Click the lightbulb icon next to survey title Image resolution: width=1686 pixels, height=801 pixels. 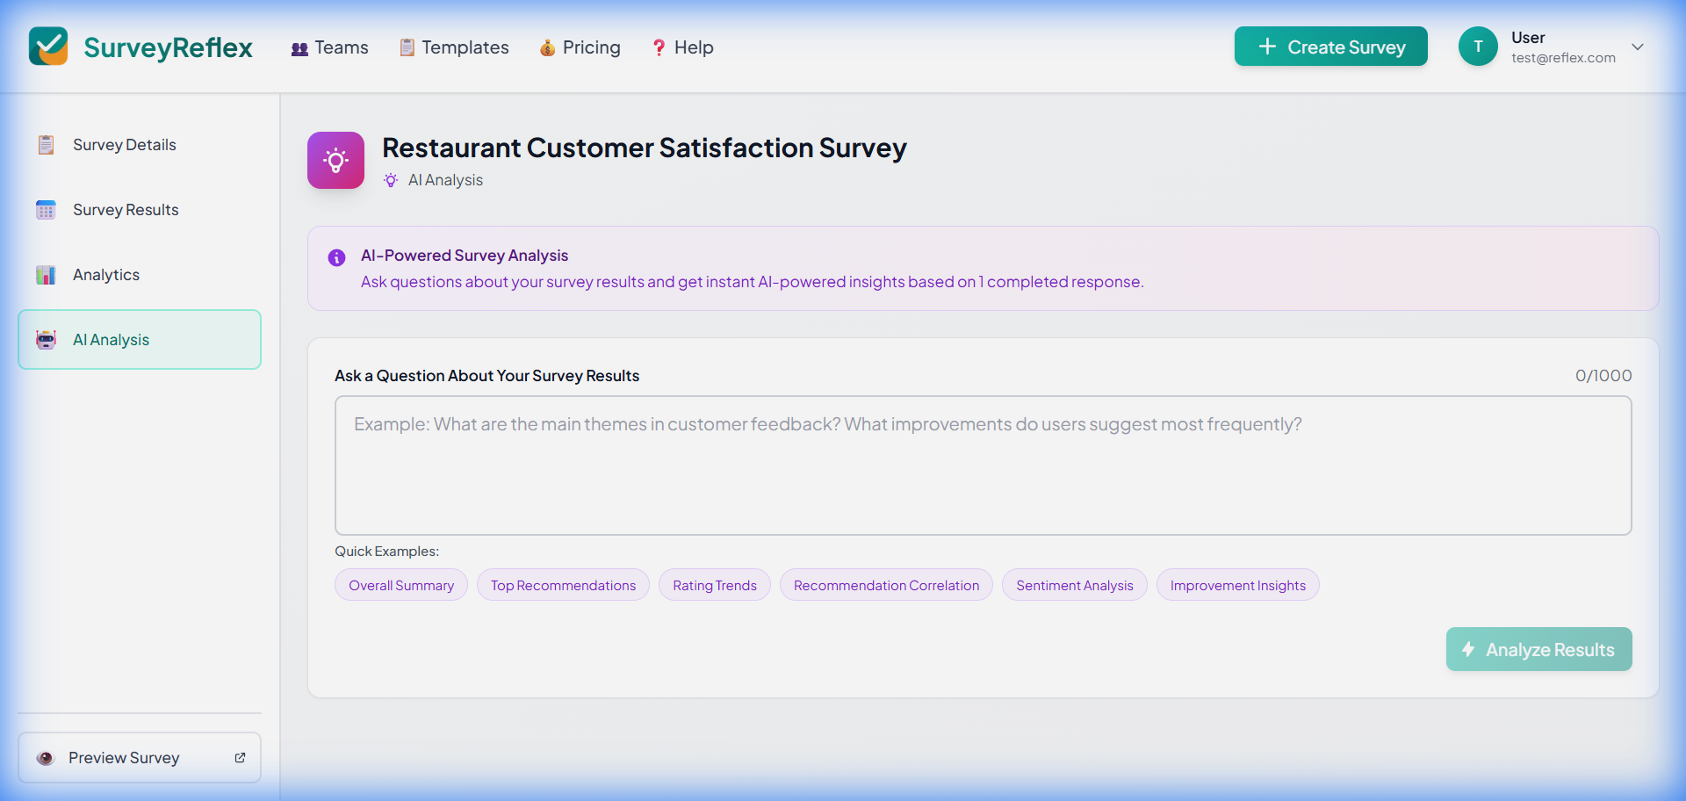335,160
